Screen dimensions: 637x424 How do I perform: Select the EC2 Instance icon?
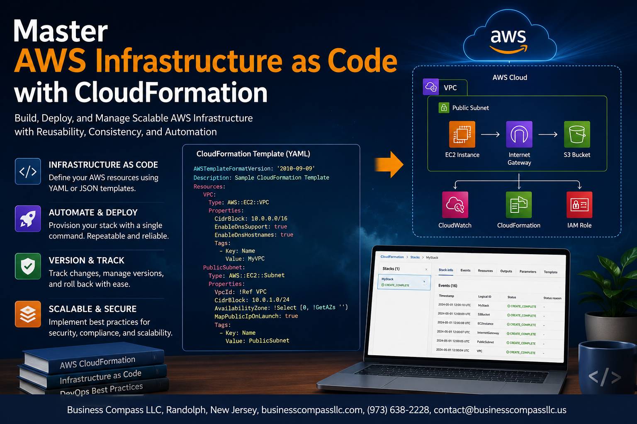click(462, 134)
